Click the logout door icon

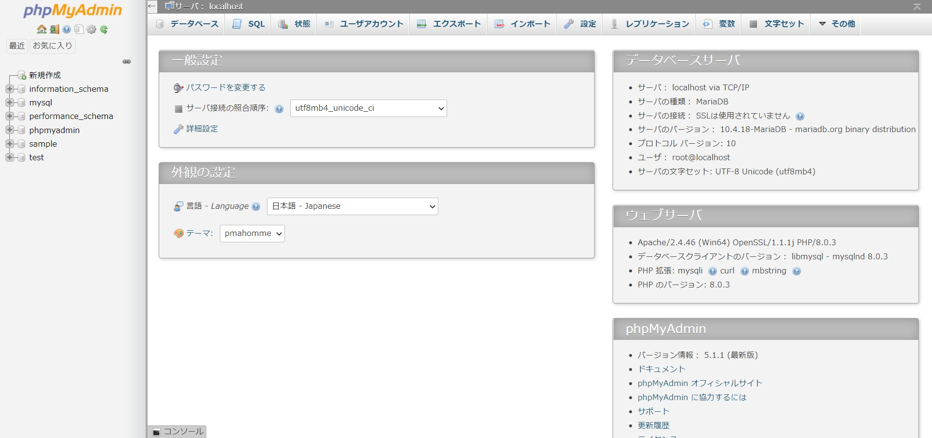pyautogui.click(x=54, y=29)
